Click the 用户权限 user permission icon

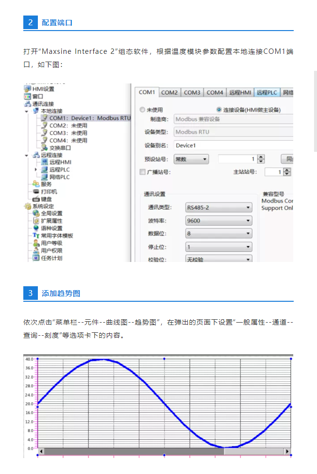pos(35,250)
